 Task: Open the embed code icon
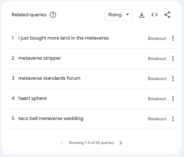point(154,15)
